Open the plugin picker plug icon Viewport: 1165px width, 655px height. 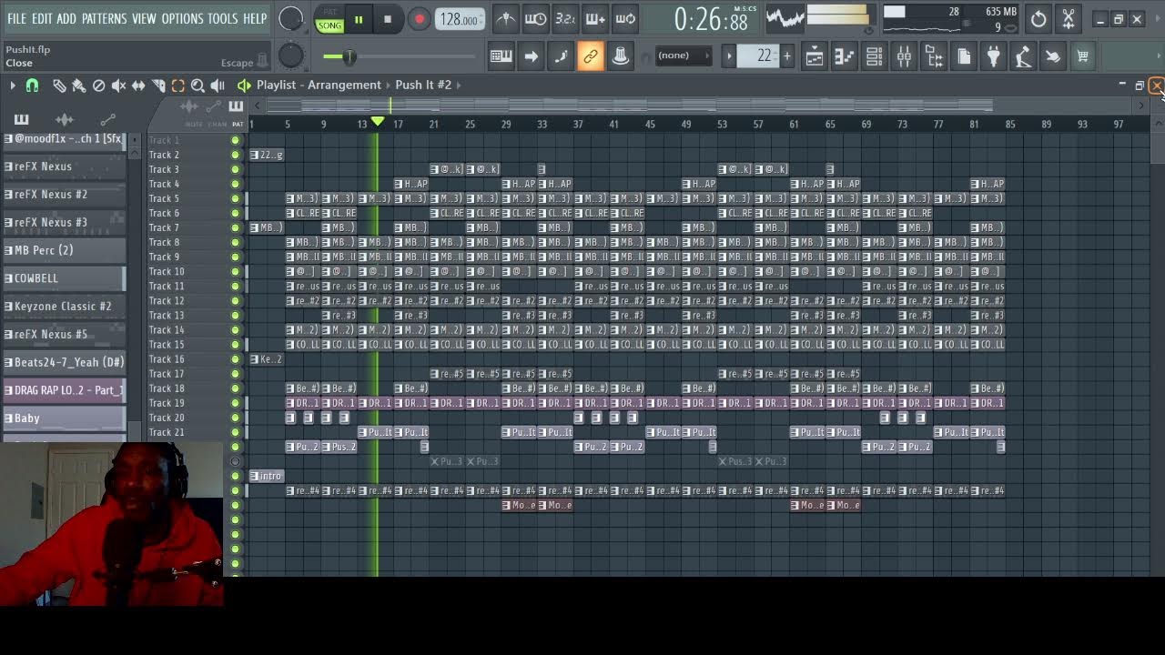(x=993, y=56)
